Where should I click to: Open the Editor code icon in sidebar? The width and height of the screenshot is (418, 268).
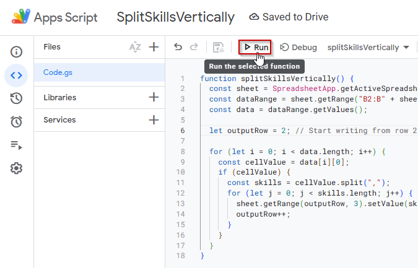pyautogui.click(x=16, y=76)
